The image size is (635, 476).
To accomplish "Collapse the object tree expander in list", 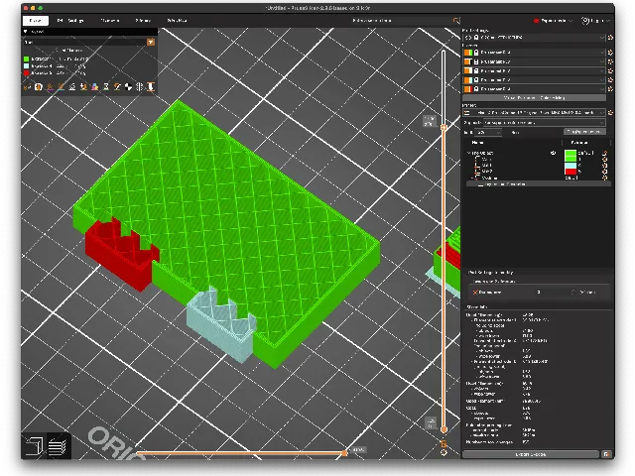I will point(469,153).
